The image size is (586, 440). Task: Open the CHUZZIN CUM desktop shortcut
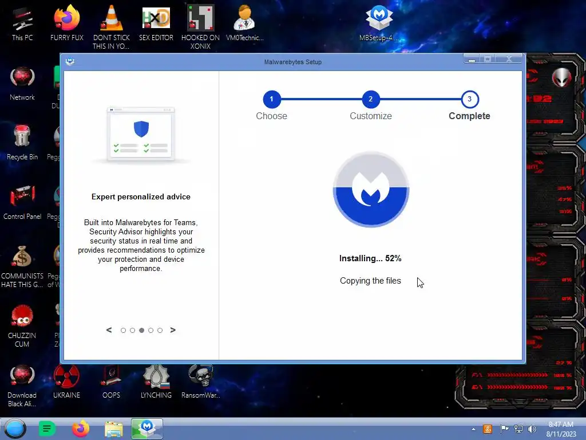[x=22, y=325]
